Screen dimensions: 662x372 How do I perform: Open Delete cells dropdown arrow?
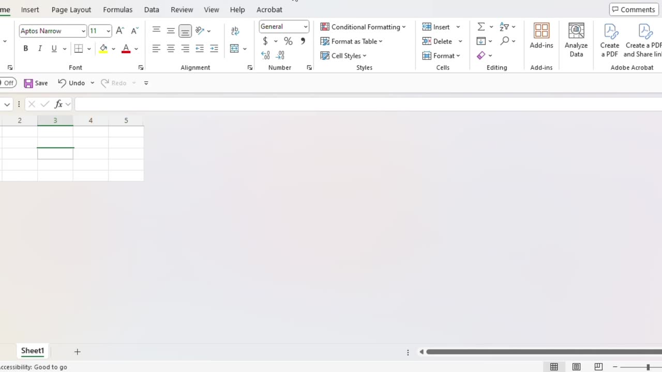point(460,41)
